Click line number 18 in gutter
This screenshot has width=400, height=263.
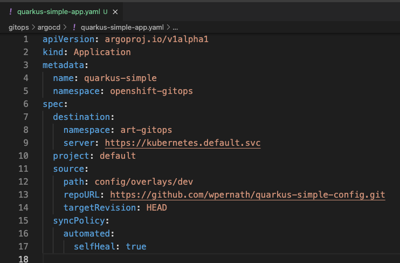[23, 259]
